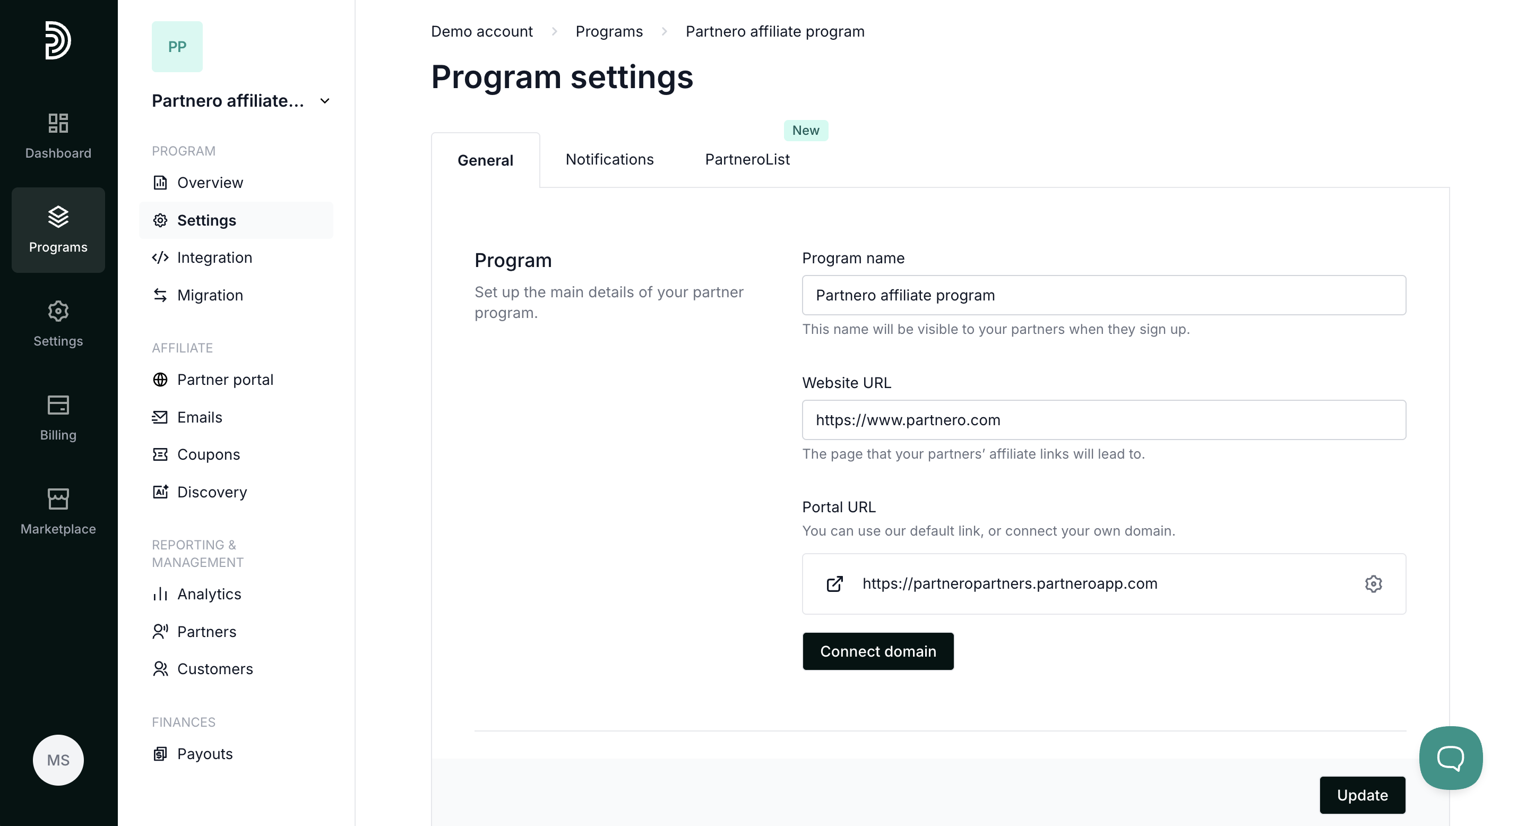The width and height of the screenshot is (1517, 826).
Task: Click the Program name input field
Action: (1104, 295)
